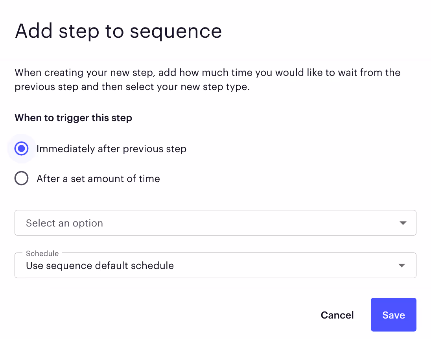Viewport: 431px width, 339px height.
Task: Click inside the 'Select an option' field
Action: [x=157, y=223]
